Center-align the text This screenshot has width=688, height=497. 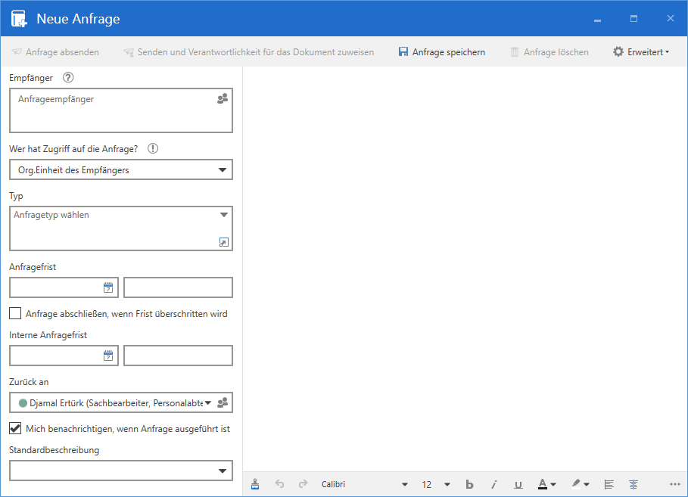coord(634,484)
